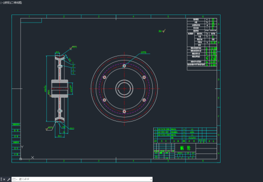Open viewport controls label at top-left
The width and height of the screenshot is (263, 182).
[x=11, y=2]
